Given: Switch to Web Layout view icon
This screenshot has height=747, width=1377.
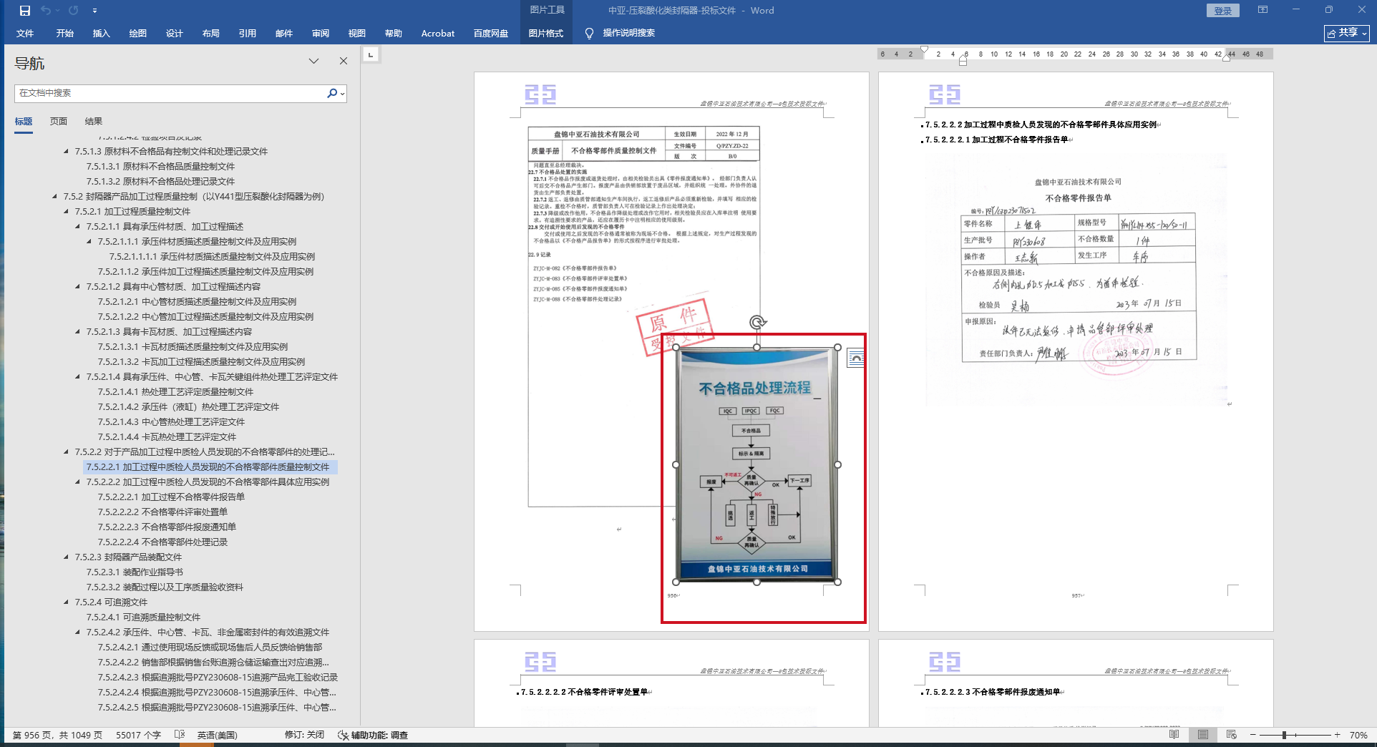Looking at the screenshot, I should pyautogui.click(x=1232, y=735).
